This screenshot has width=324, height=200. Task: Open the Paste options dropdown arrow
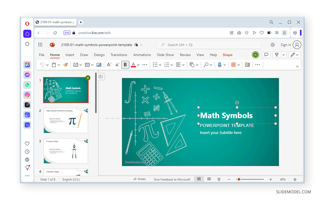[x=59, y=65]
